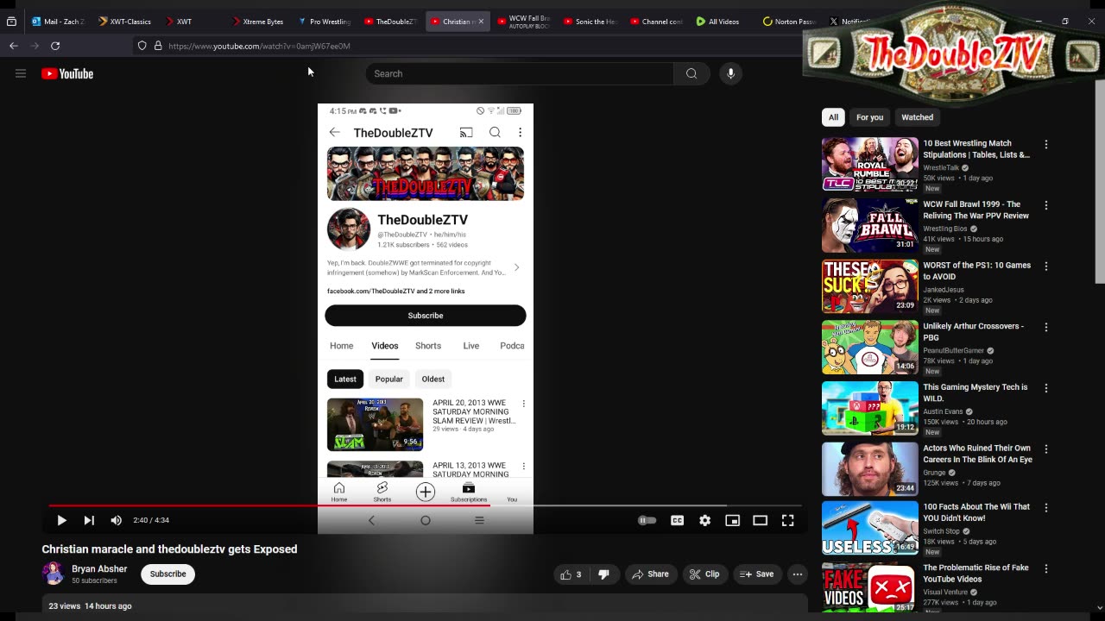Screen dimensions: 1105x621
Task: Open the browser tab list icon
Action: click(x=11, y=21)
